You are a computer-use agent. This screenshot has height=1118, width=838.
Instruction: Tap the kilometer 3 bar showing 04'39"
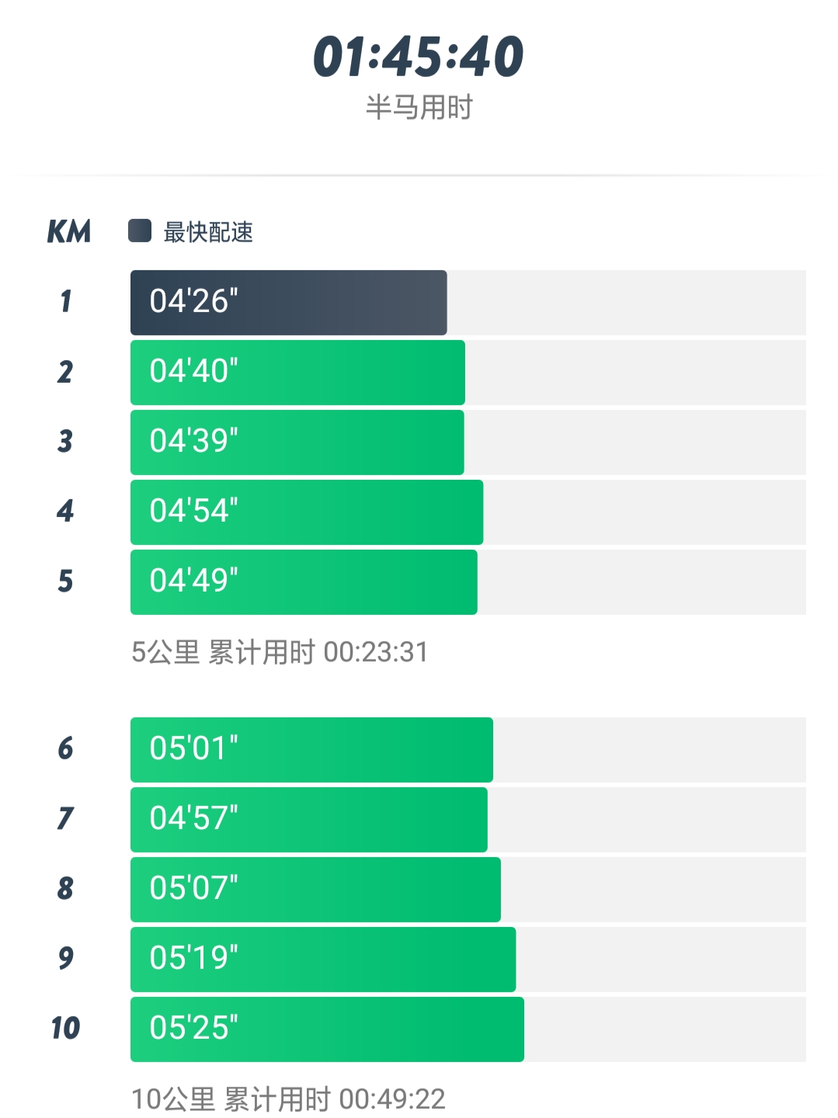(x=297, y=442)
